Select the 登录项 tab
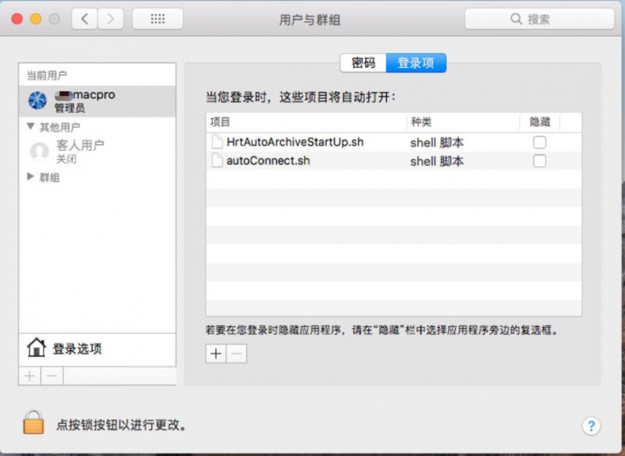 tap(416, 62)
